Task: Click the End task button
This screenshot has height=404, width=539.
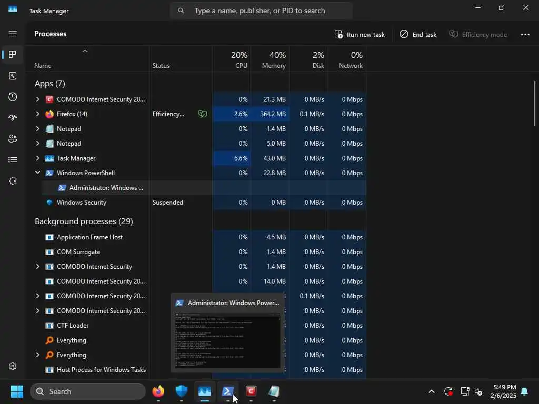Action: click(x=418, y=34)
